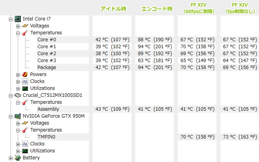
Task: Click the FF XIV (60fpsに制限) column header
Action: click(x=199, y=8)
